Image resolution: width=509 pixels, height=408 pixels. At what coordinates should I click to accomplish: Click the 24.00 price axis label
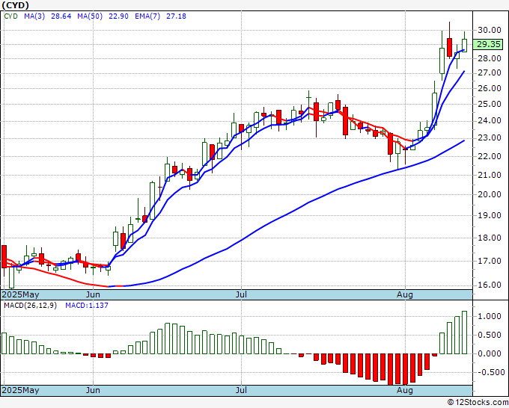click(x=490, y=120)
